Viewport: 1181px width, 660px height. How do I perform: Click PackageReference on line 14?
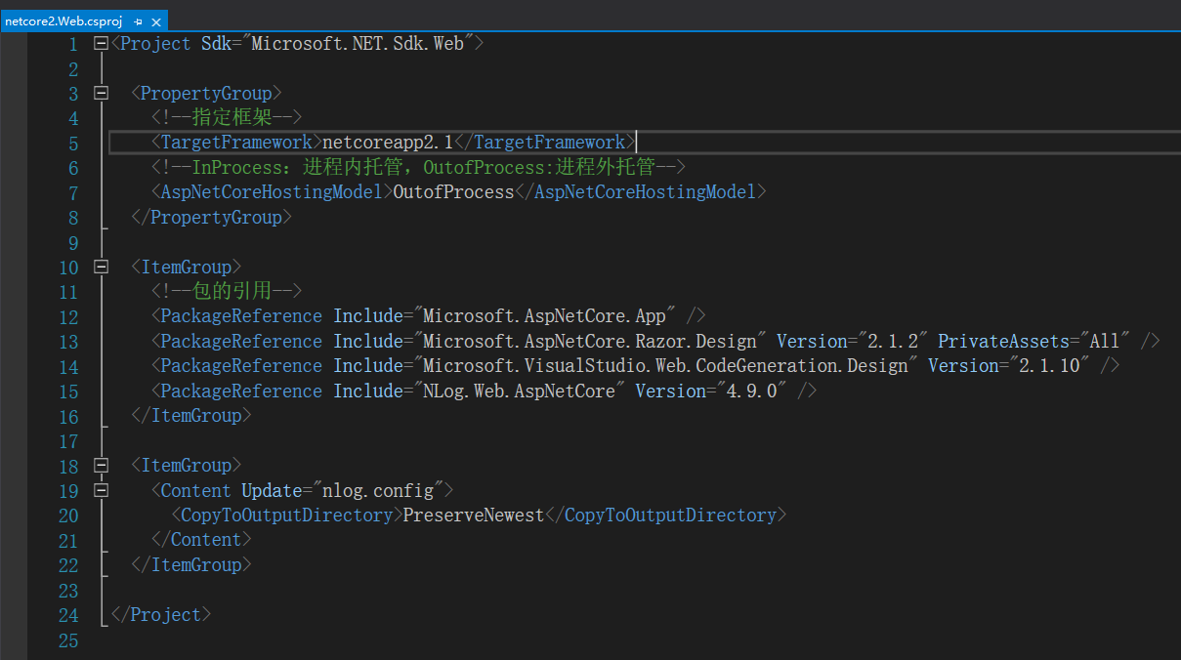click(241, 366)
